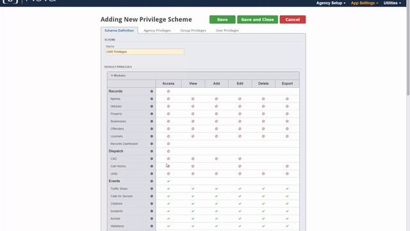Toggle Traffic Stops View checkmark
The width and height of the screenshot is (410, 231).
193,189
